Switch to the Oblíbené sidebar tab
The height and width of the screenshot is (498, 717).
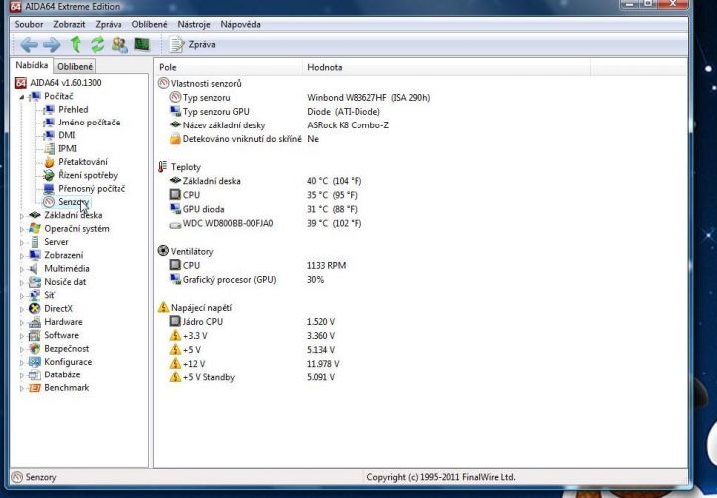[x=75, y=67]
